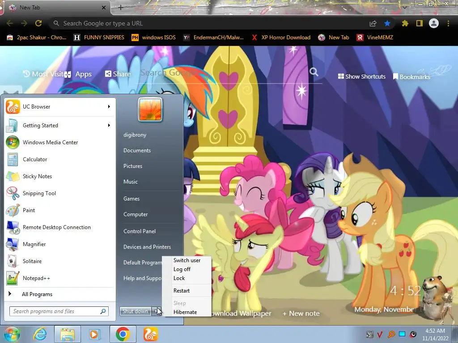The height and width of the screenshot is (343, 458).
Task: Switch to Chrome on the taskbar
Action: (123, 334)
